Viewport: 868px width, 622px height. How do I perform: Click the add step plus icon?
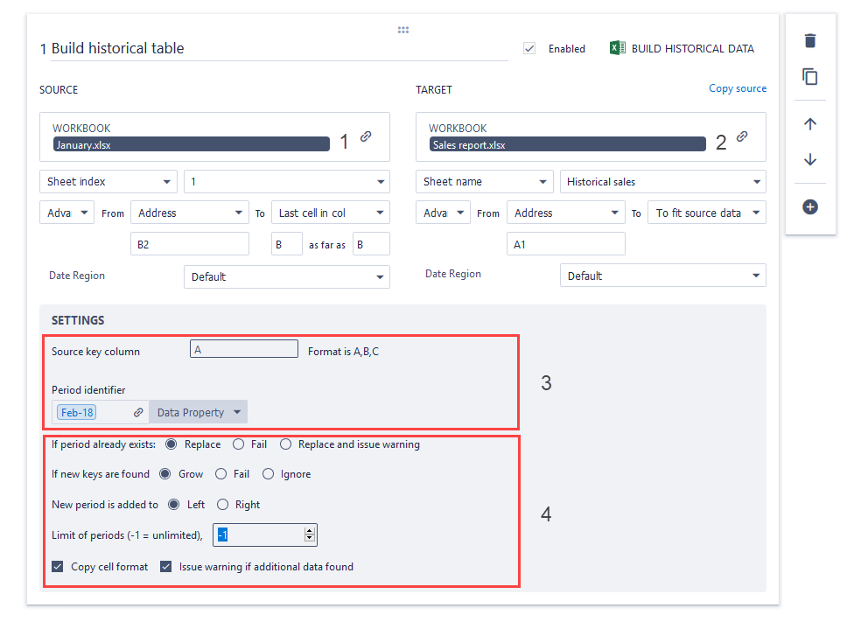[x=810, y=207]
